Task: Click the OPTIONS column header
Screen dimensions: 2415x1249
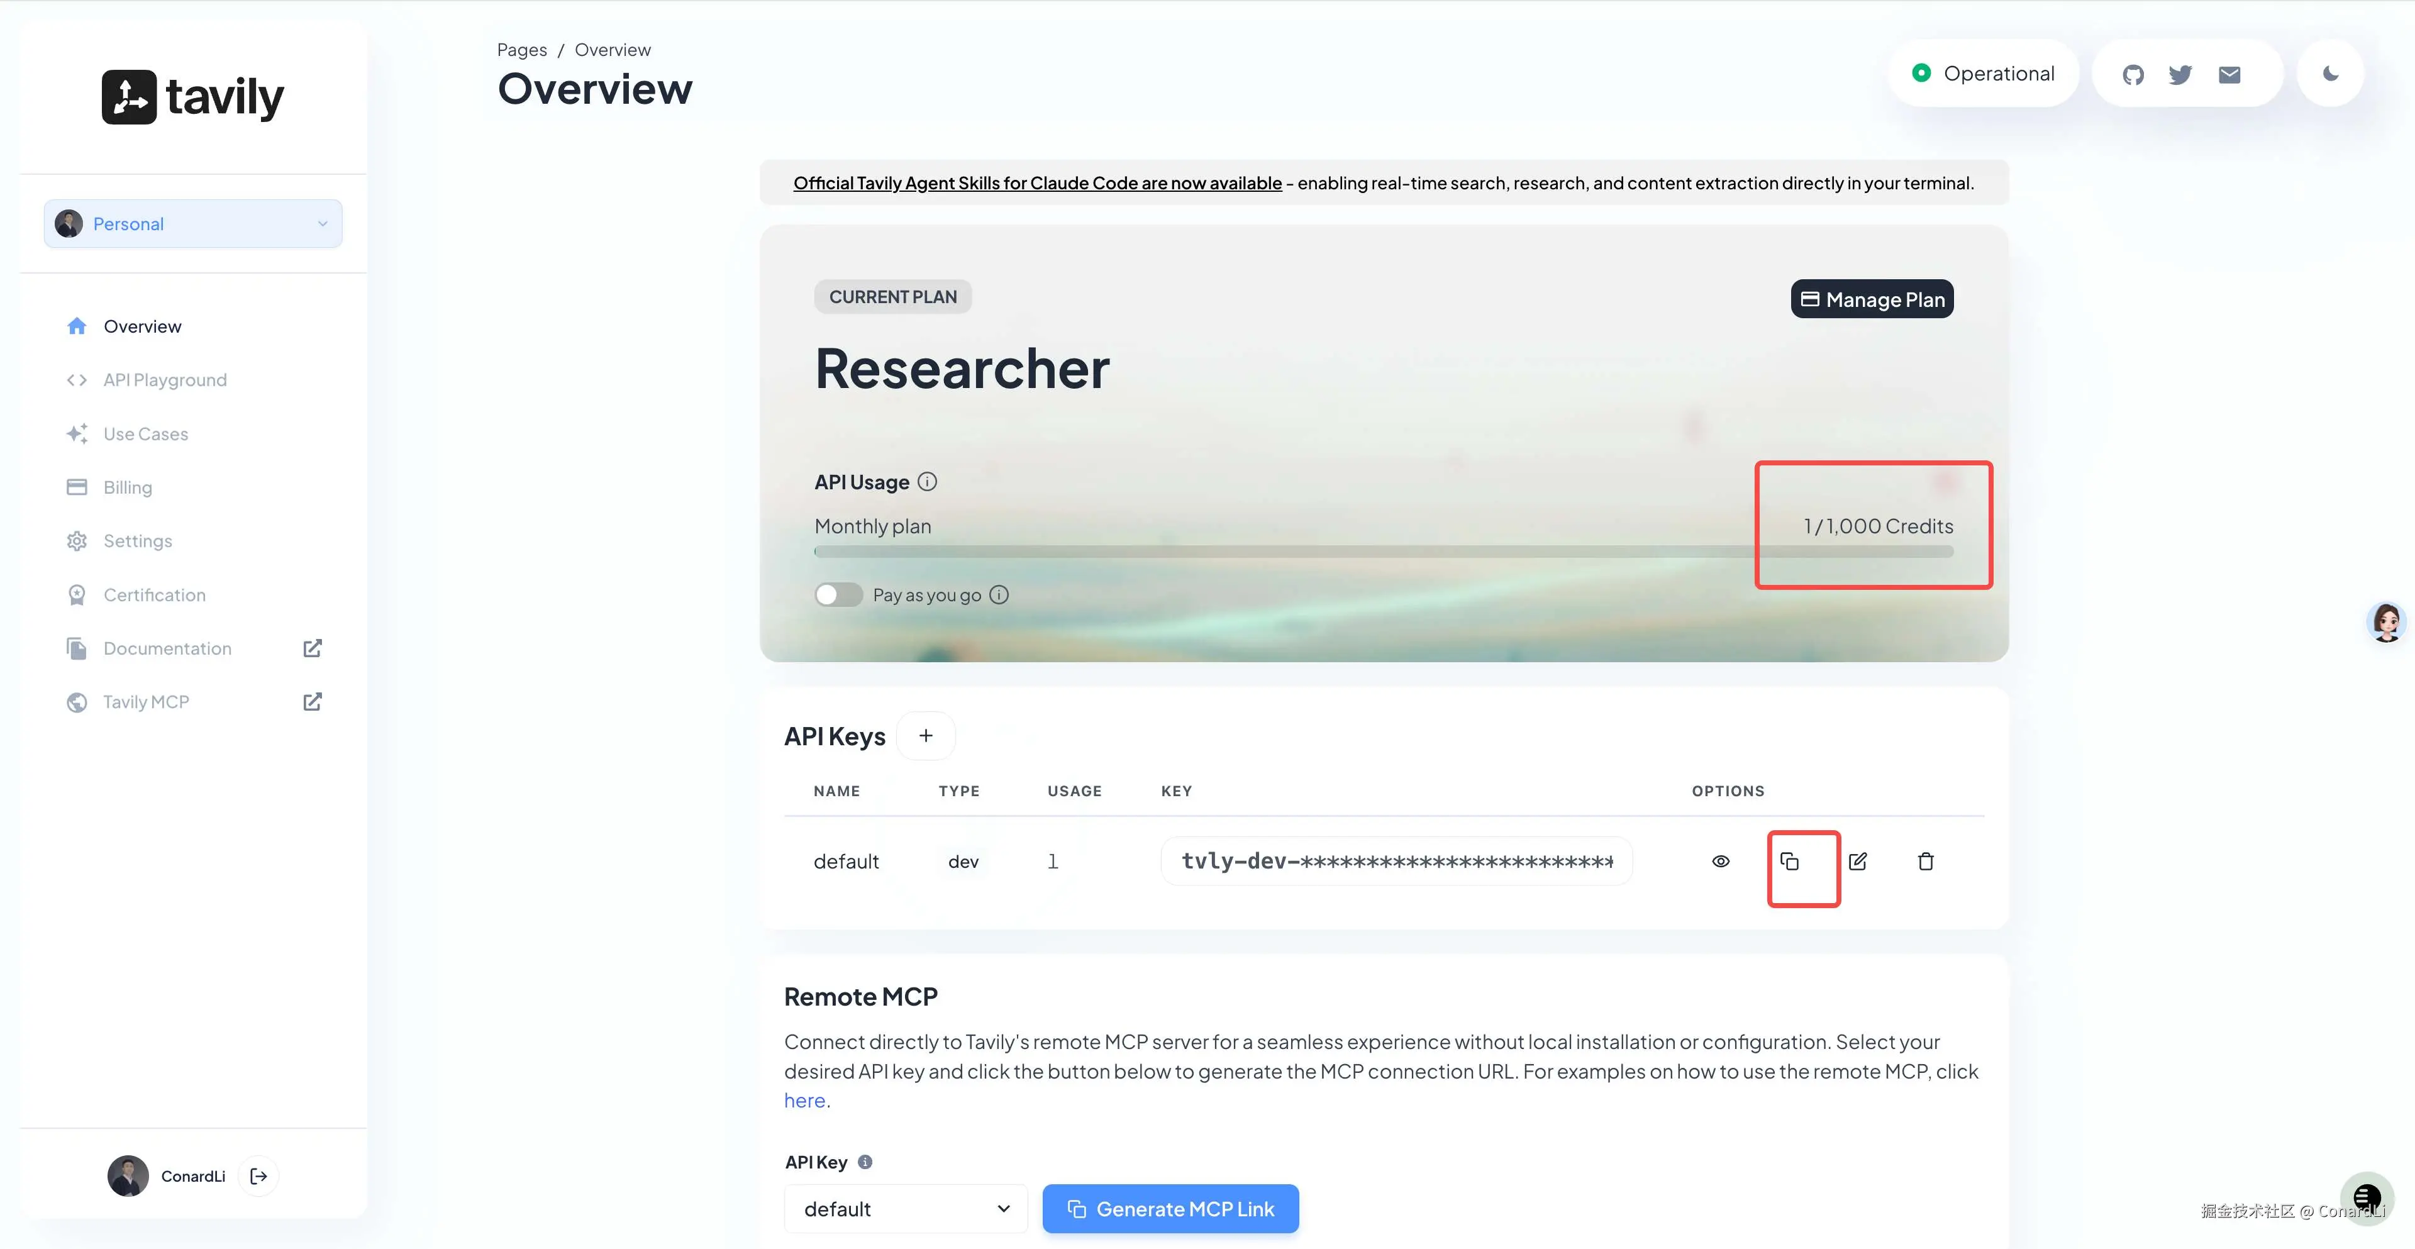Action: [1728, 791]
